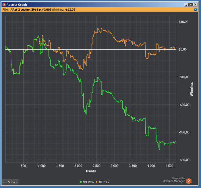Click the 'Powered by' text

point(178,178)
